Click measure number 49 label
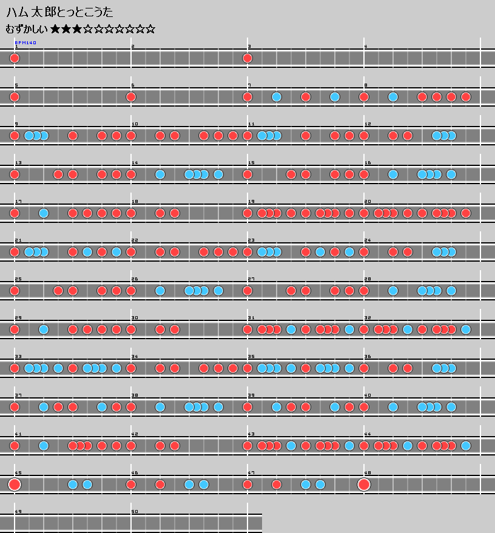Screen dimensions: 495x533 pyautogui.click(x=18, y=511)
